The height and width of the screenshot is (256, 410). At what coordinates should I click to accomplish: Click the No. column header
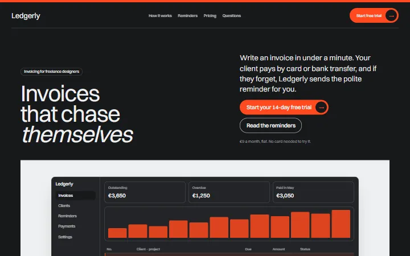[109, 249]
